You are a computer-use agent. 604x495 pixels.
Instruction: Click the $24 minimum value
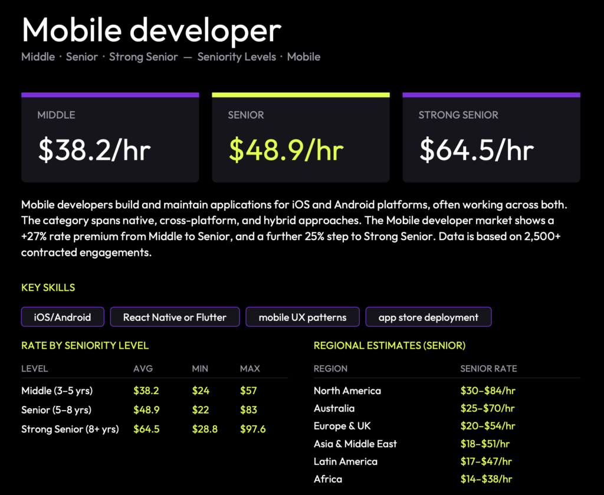click(201, 391)
